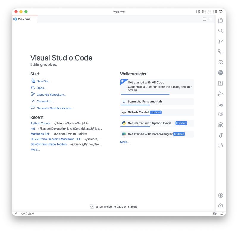Open the Manage gear icon
This screenshot has width=238, height=232.
pos(220,206)
